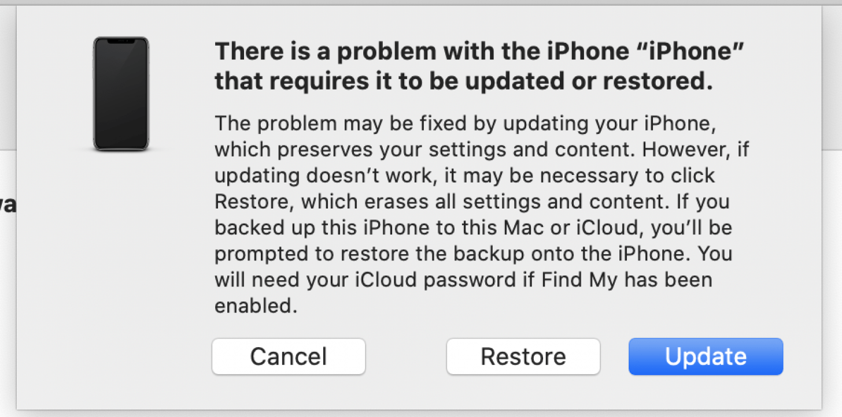Click the iPhone device icon
This screenshot has width=842, height=417.
(121, 94)
